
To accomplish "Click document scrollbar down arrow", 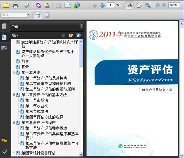I will [x=182, y=156].
